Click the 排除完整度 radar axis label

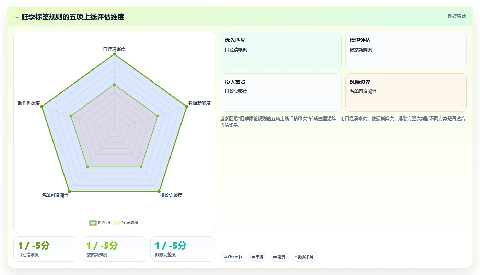point(171,195)
